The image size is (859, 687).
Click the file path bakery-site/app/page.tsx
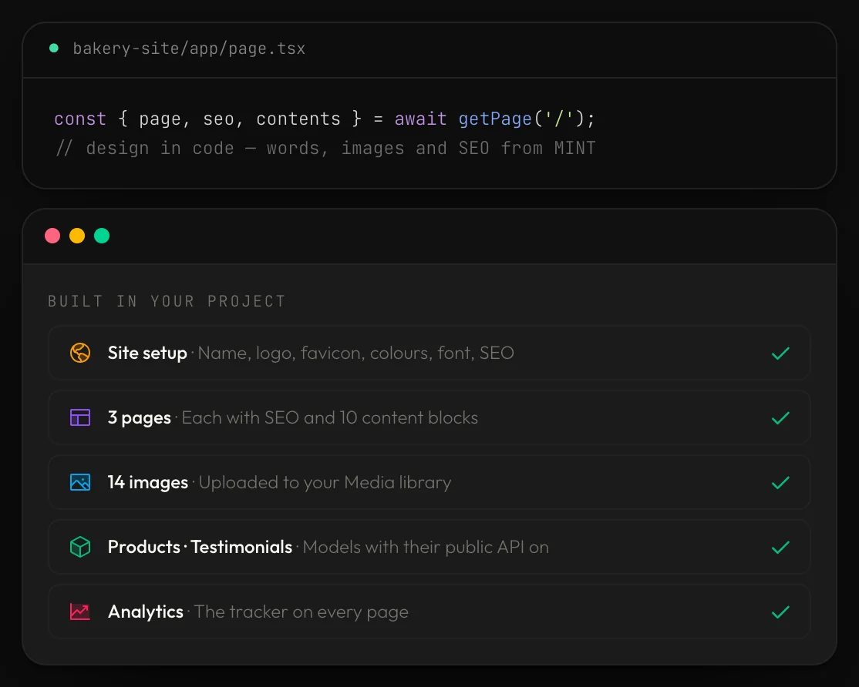point(189,49)
